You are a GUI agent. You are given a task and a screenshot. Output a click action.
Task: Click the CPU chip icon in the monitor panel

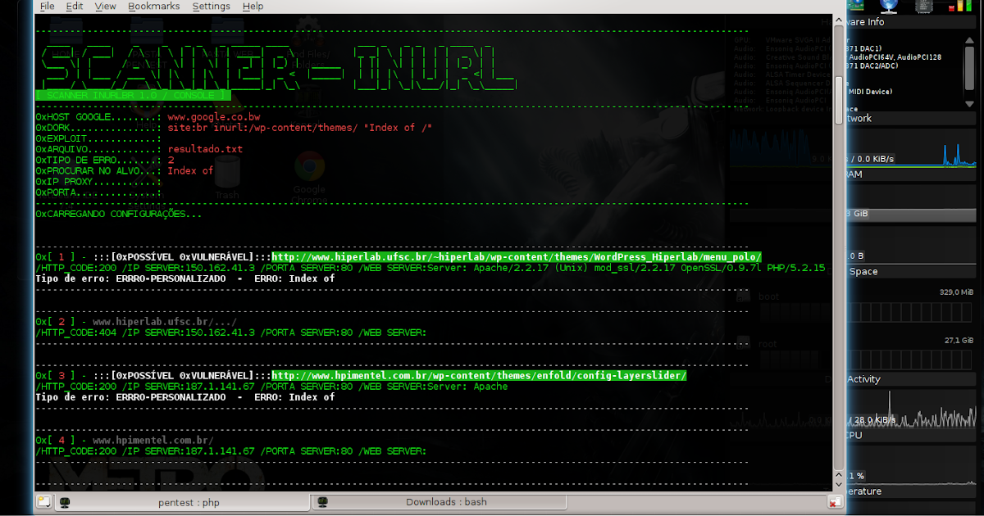click(x=924, y=7)
